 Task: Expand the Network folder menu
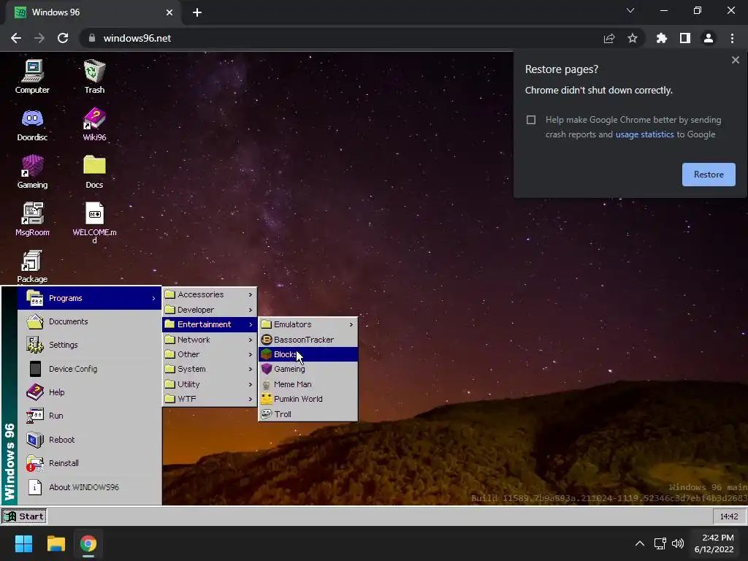pos(210,340)
